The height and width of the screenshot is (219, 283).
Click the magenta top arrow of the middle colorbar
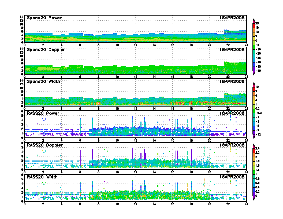tap(254, 85)
